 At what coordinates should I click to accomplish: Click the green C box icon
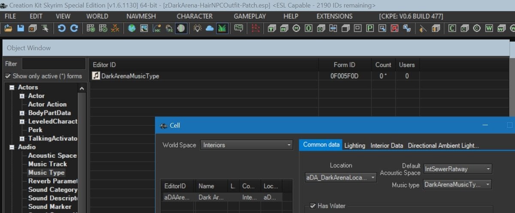452,28
